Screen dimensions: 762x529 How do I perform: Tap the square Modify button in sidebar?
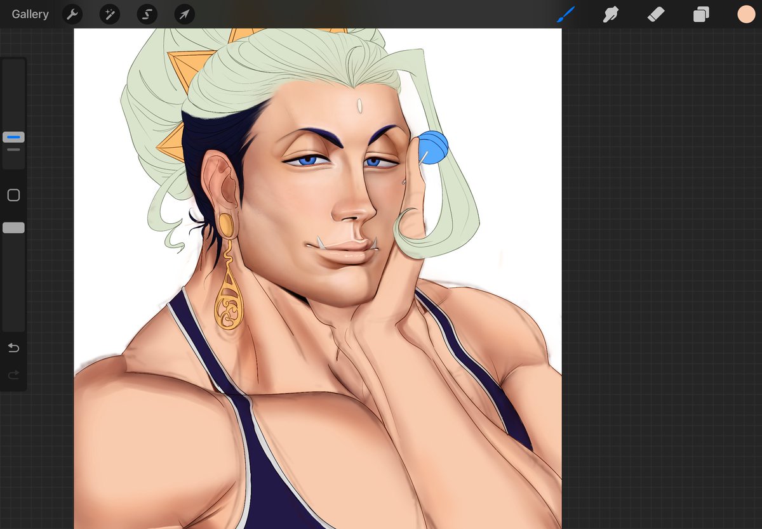[13, 195]
